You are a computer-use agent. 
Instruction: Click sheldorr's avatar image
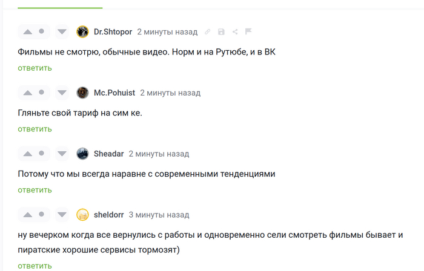[83, 215]
